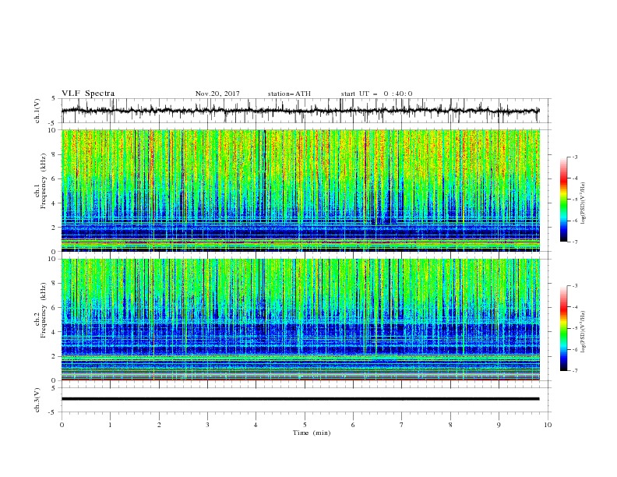Click the "-4" tick on ch.2 colorbar
The height and width of the screenshot is (477, 617).
pos(575,307)
